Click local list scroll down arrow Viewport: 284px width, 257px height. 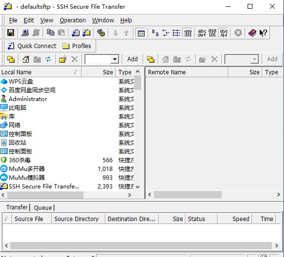click(138, 187)
